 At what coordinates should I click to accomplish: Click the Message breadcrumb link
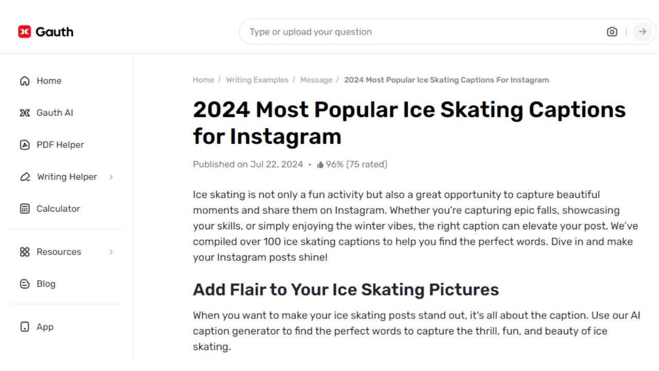(x=316, y=80)
